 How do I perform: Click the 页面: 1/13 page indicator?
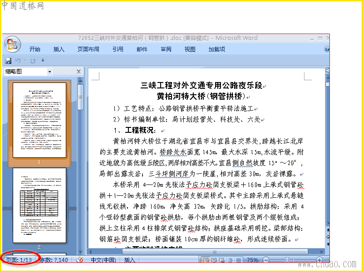tap(19, 260)
